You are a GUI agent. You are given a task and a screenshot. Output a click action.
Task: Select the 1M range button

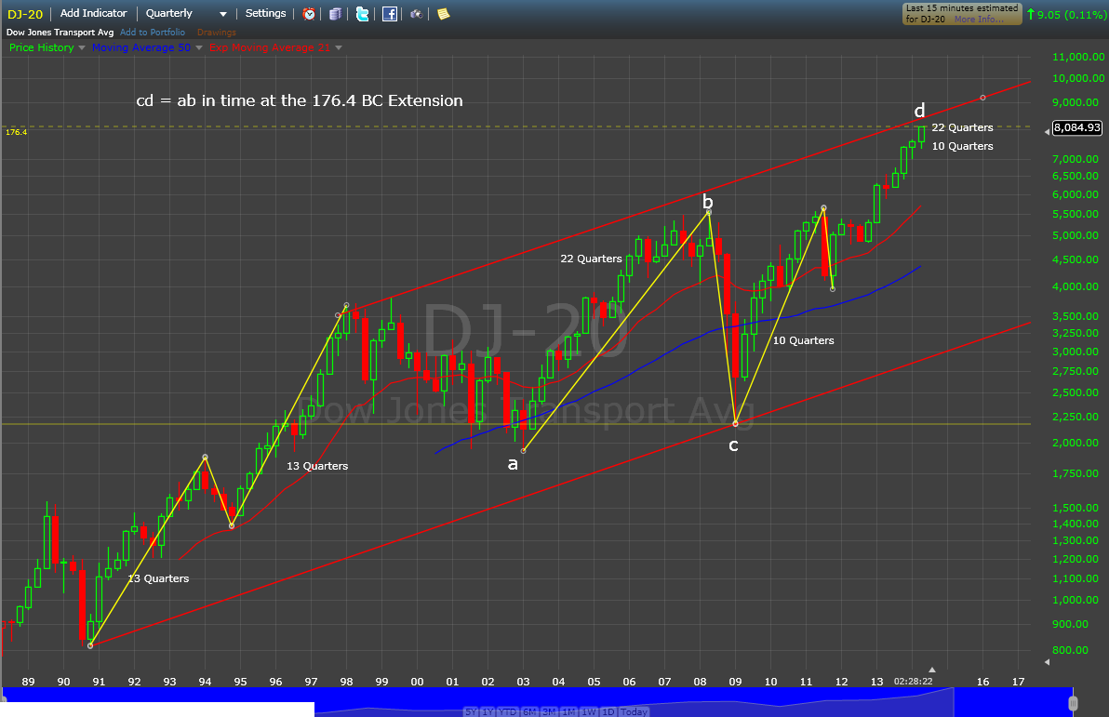coord(568,712)
